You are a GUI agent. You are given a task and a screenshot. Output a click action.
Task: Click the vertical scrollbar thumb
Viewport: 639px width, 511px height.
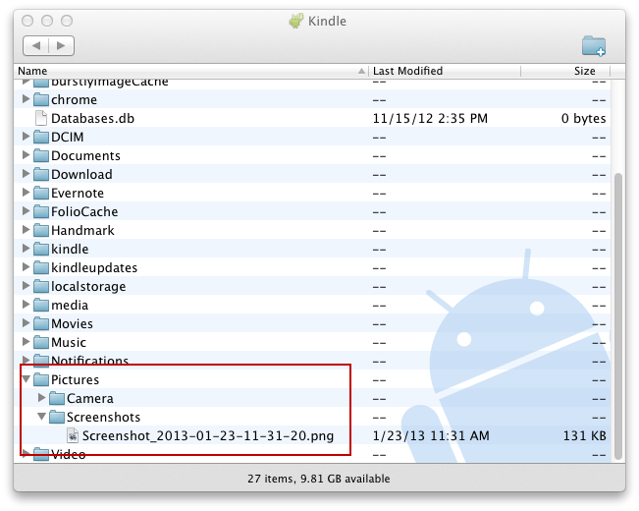tap(617, 314)
